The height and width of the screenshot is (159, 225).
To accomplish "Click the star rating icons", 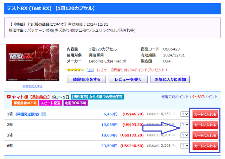I will 75,70.
